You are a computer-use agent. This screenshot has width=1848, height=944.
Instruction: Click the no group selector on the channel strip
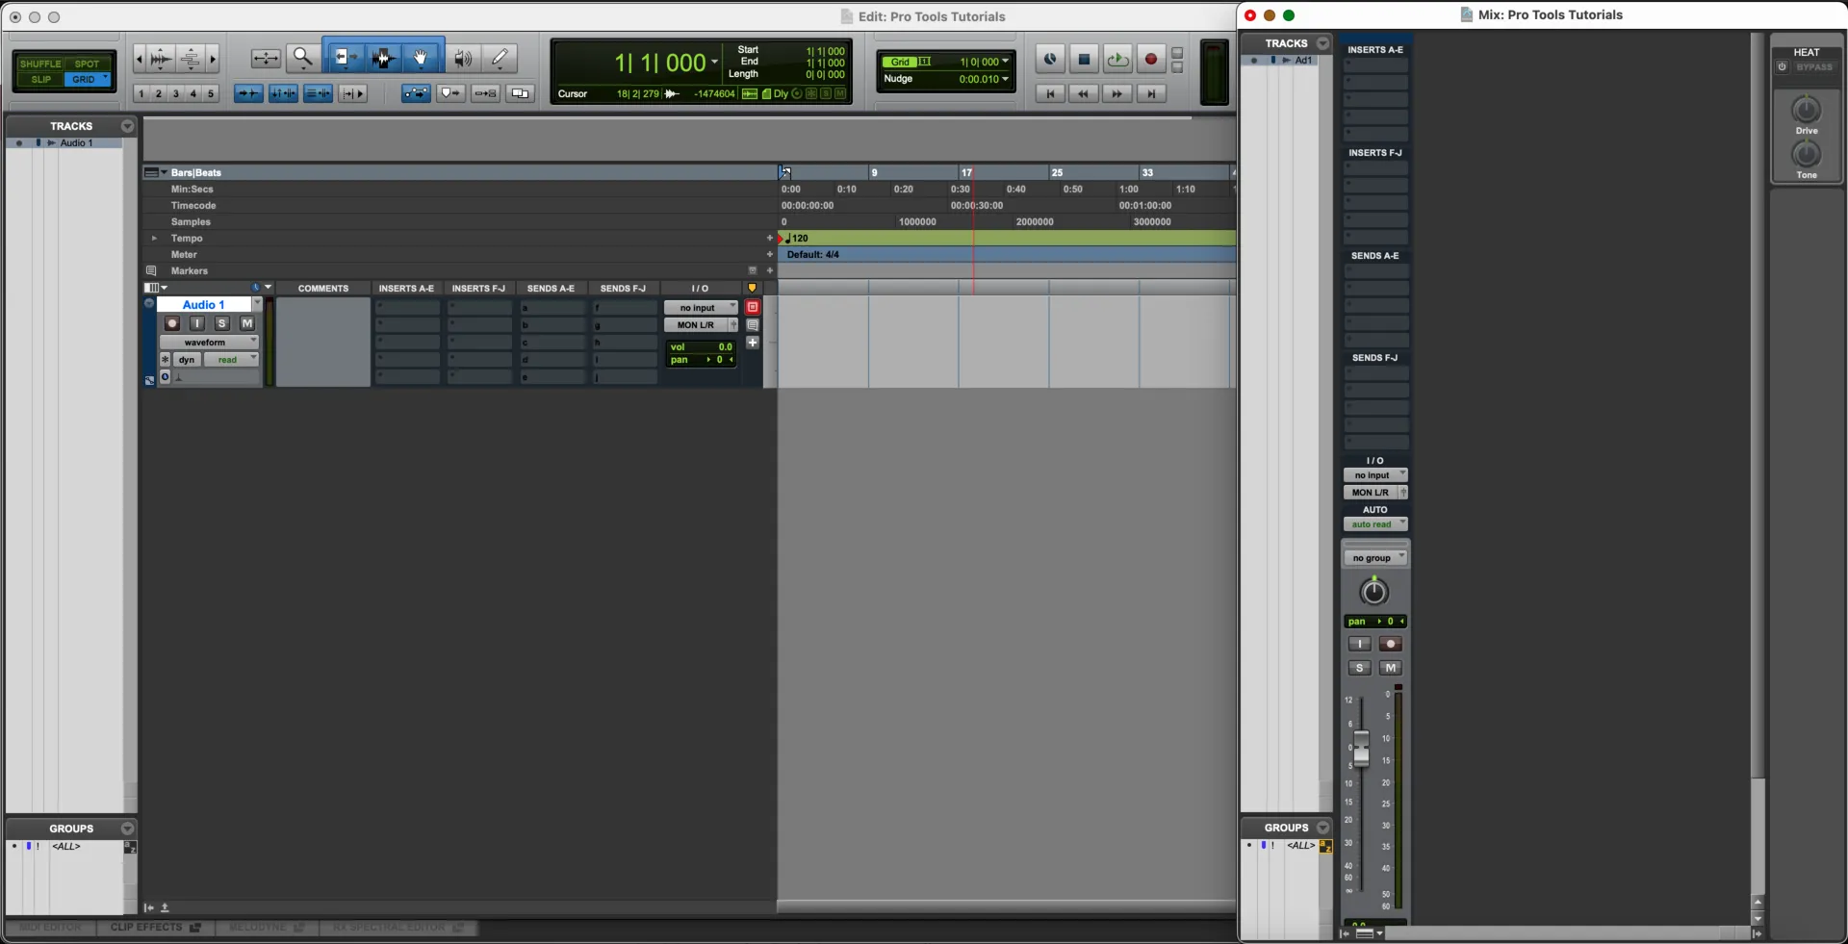click(x=1375, y=557)
